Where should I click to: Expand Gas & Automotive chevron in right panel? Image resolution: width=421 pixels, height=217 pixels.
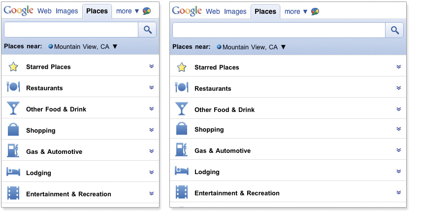398,150
